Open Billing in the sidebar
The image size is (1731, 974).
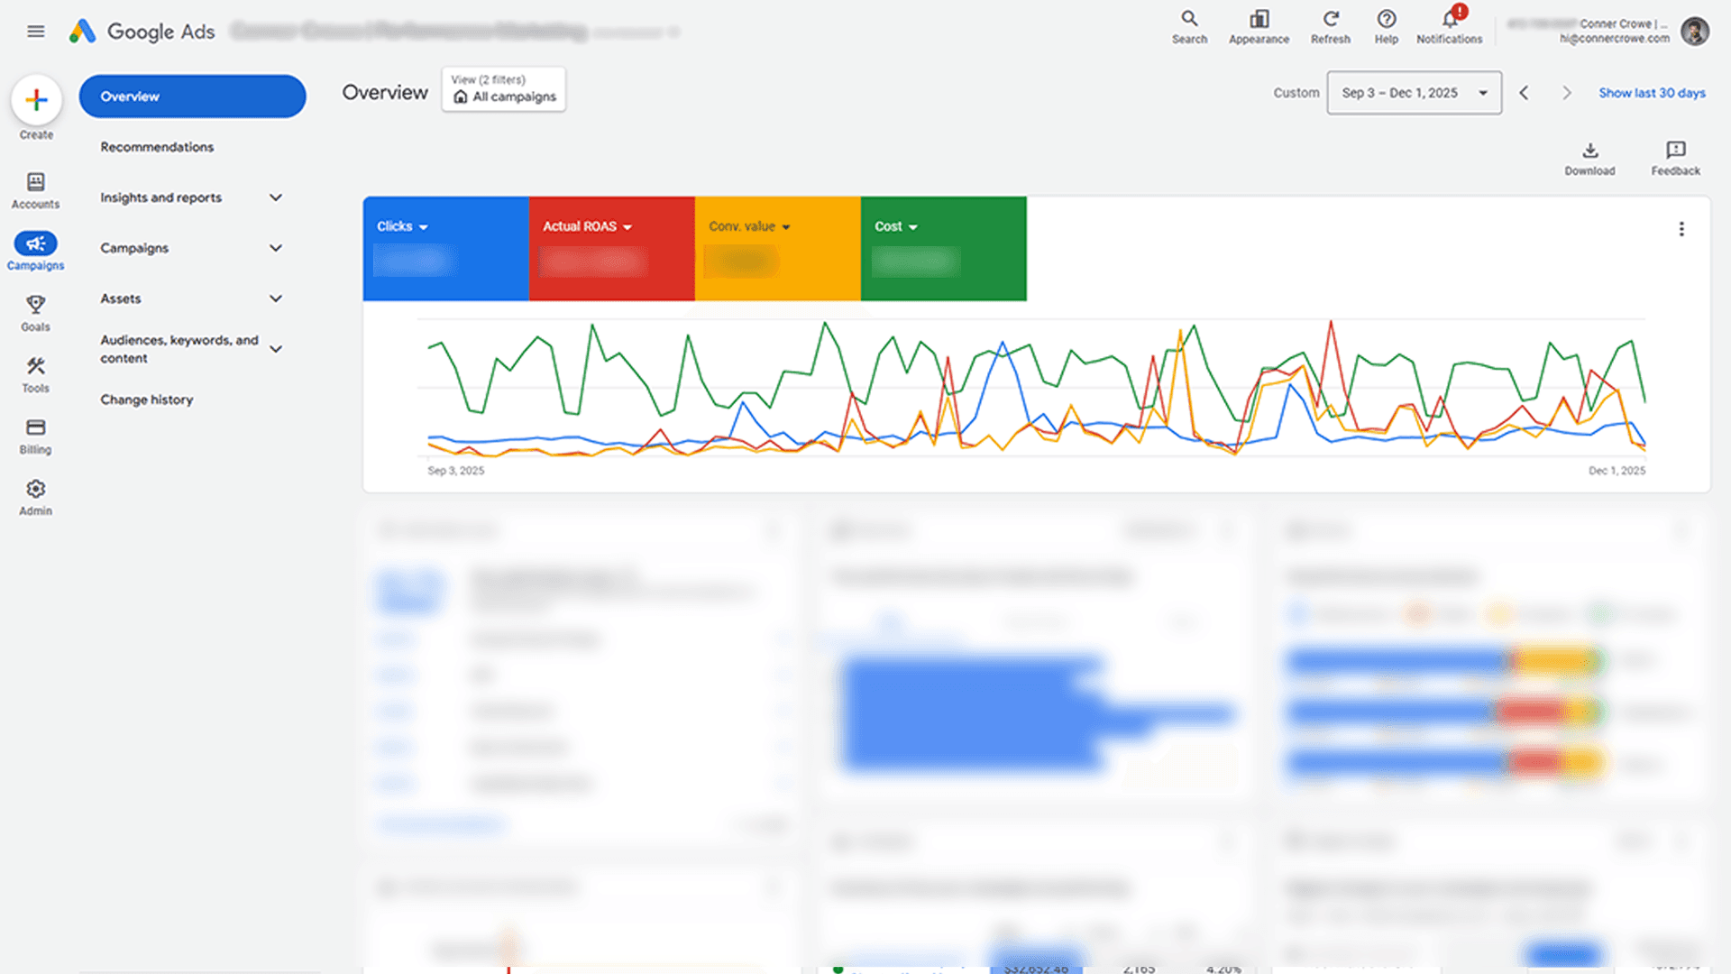(x=36, y=435)
